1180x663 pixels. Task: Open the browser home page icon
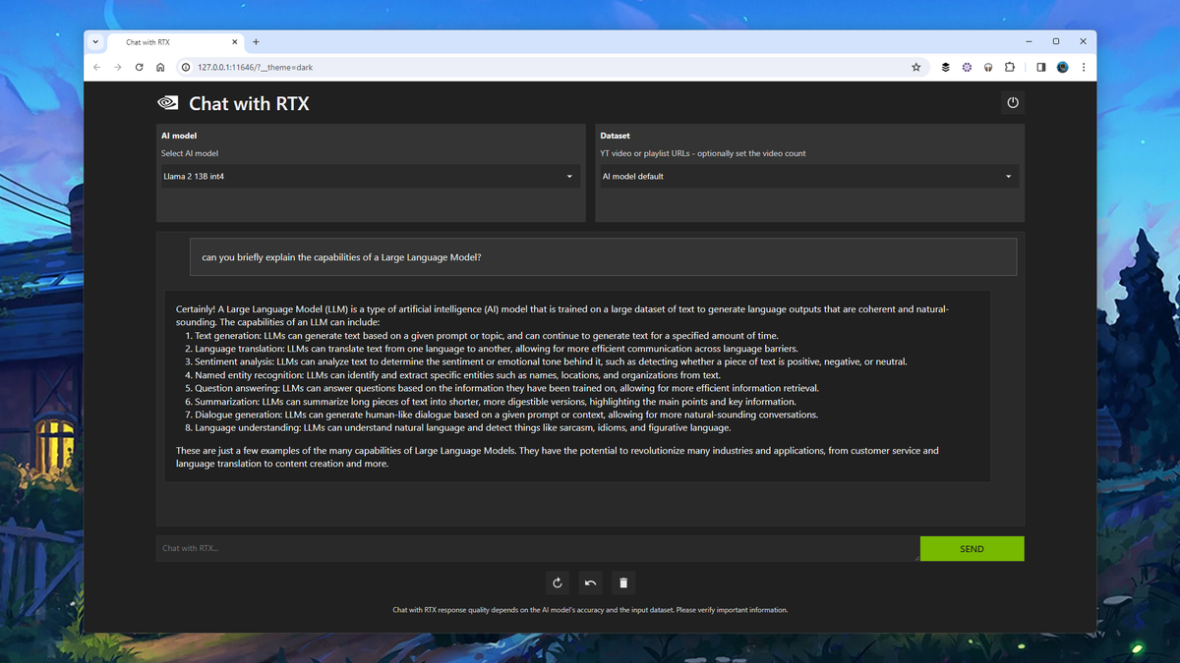[x=160, y=67]
